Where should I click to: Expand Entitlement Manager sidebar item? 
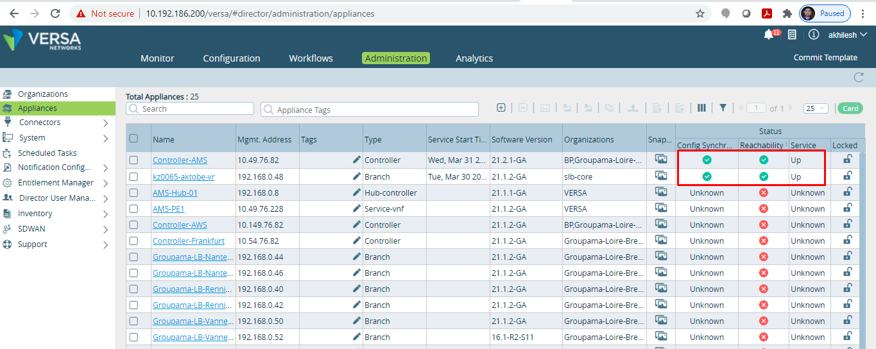(105, 183)
